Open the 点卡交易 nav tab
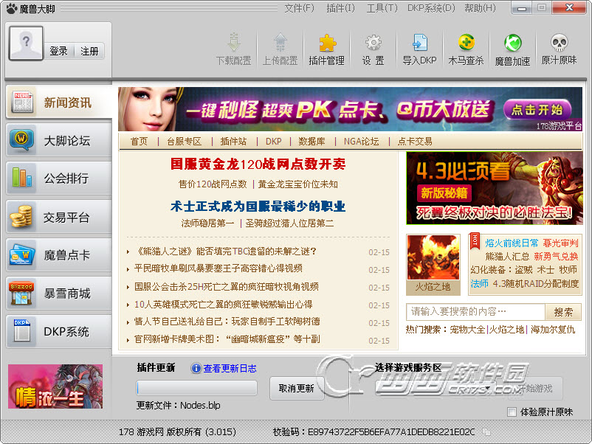This screenshot has width=592, height=444. 415,142
